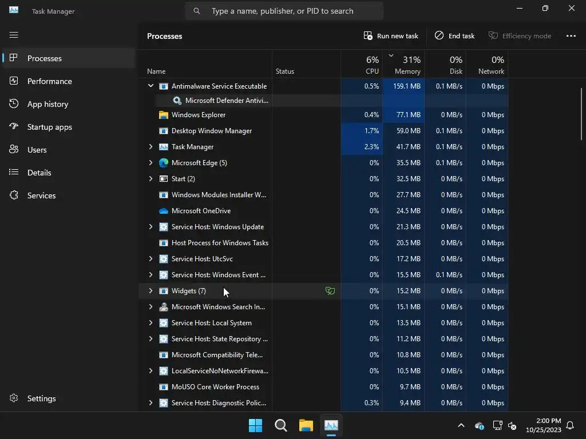Expand the Task Manager process group

(151, 147)
